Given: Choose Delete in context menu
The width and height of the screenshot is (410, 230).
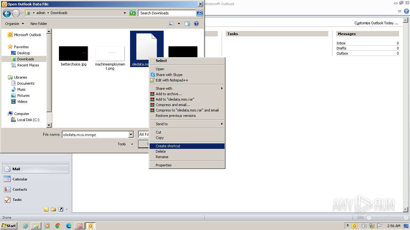Looking at the screenshot, I should point(187,151).
